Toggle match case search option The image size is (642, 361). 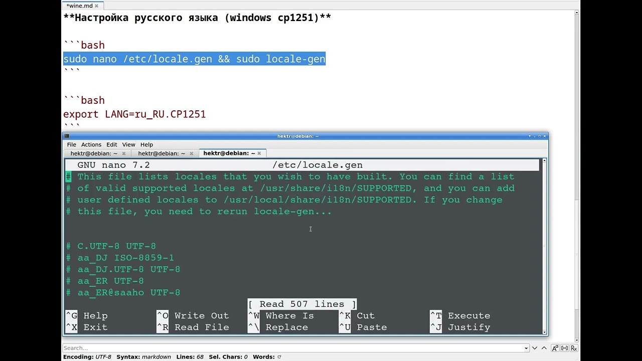tap(555, 348)
